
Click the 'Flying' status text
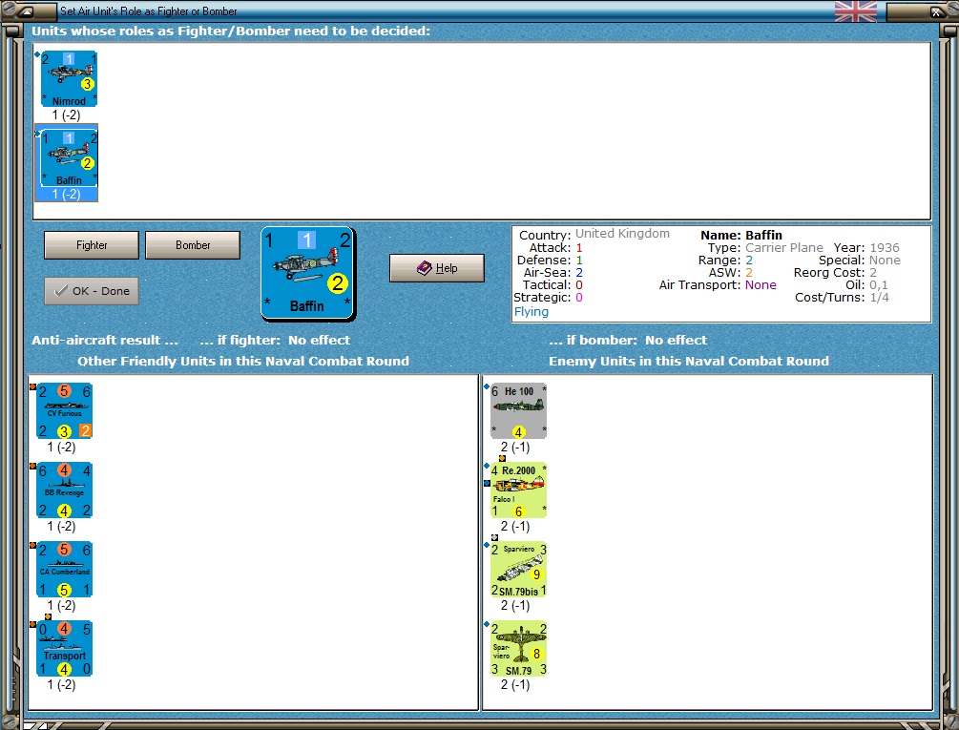pos(531,312)
